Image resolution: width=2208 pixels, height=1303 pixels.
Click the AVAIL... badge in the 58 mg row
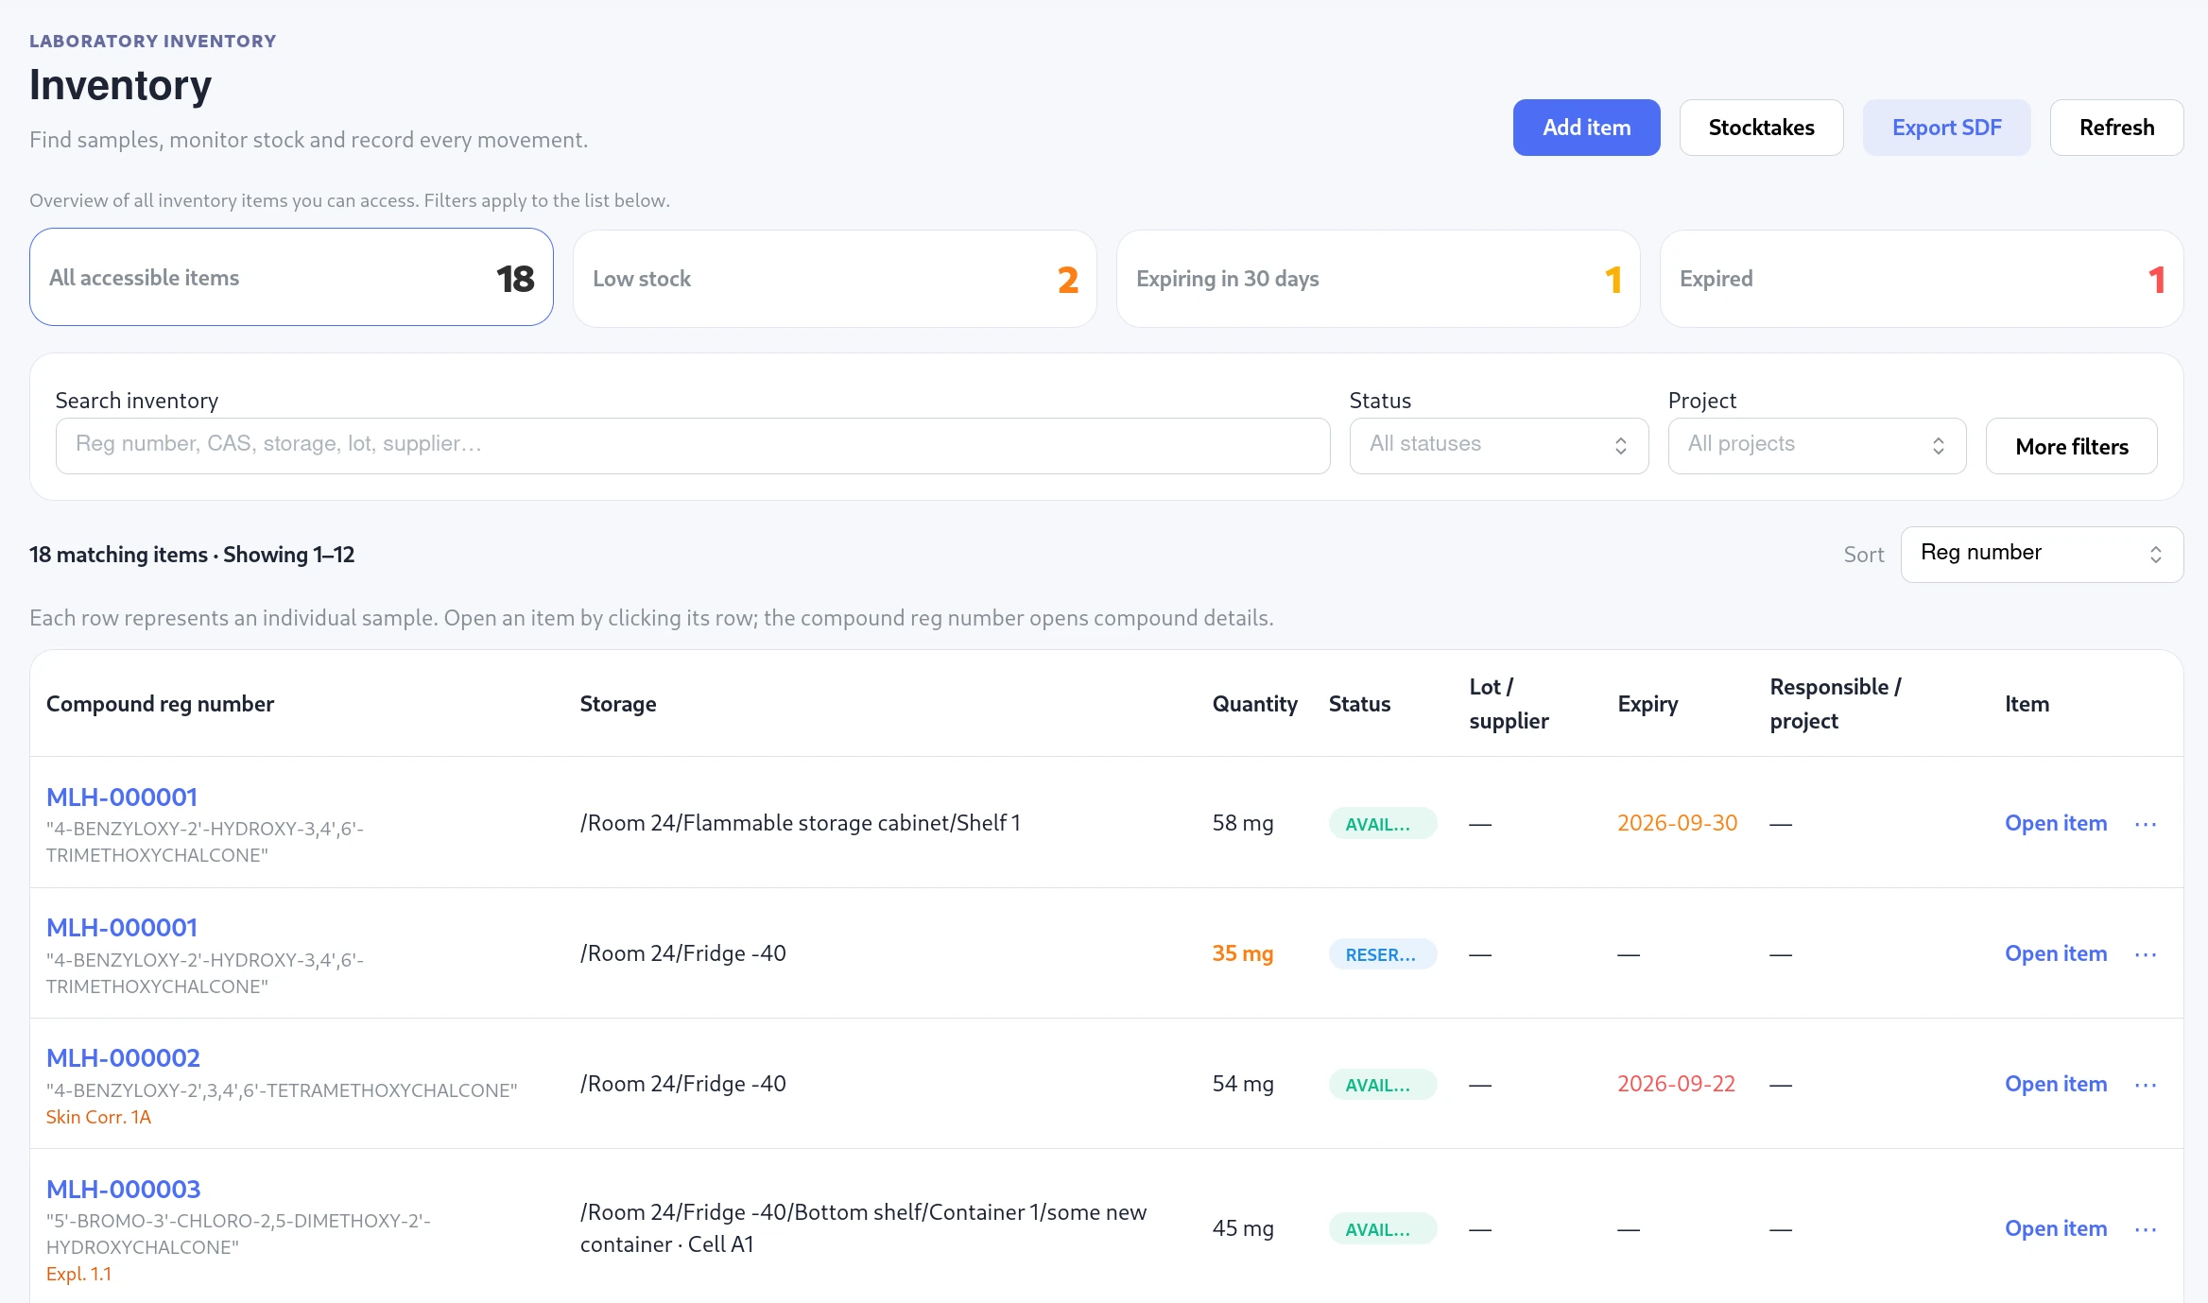point(1383,824)
